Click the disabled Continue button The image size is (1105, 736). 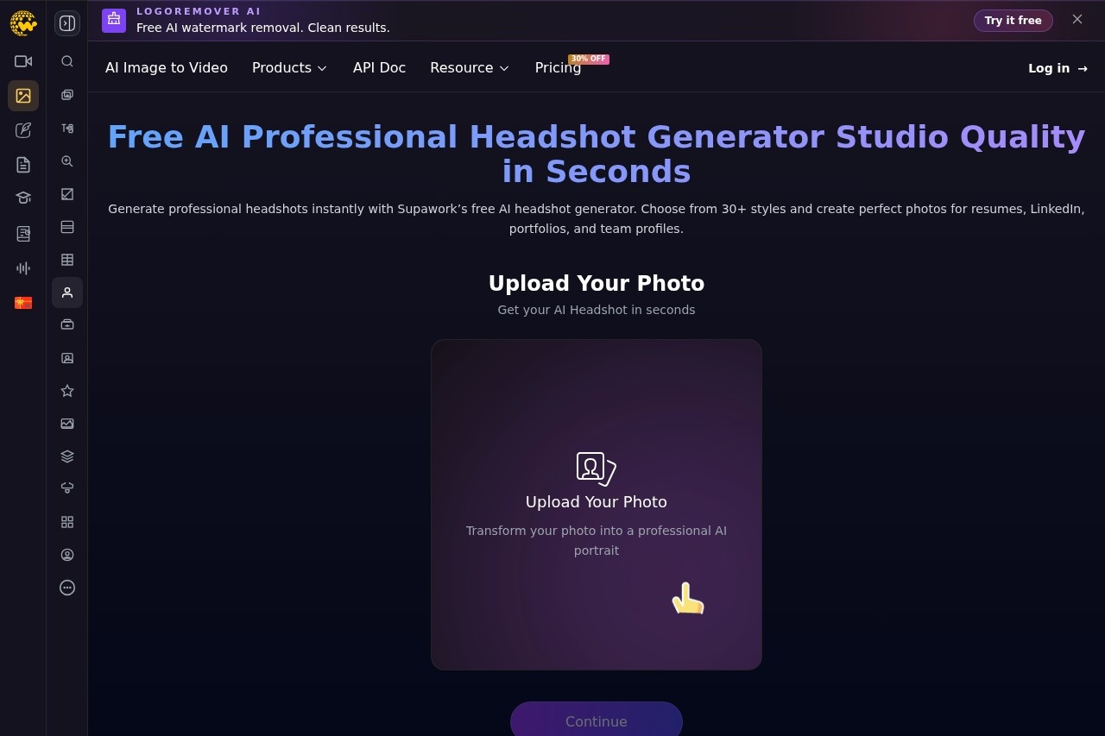597,721
